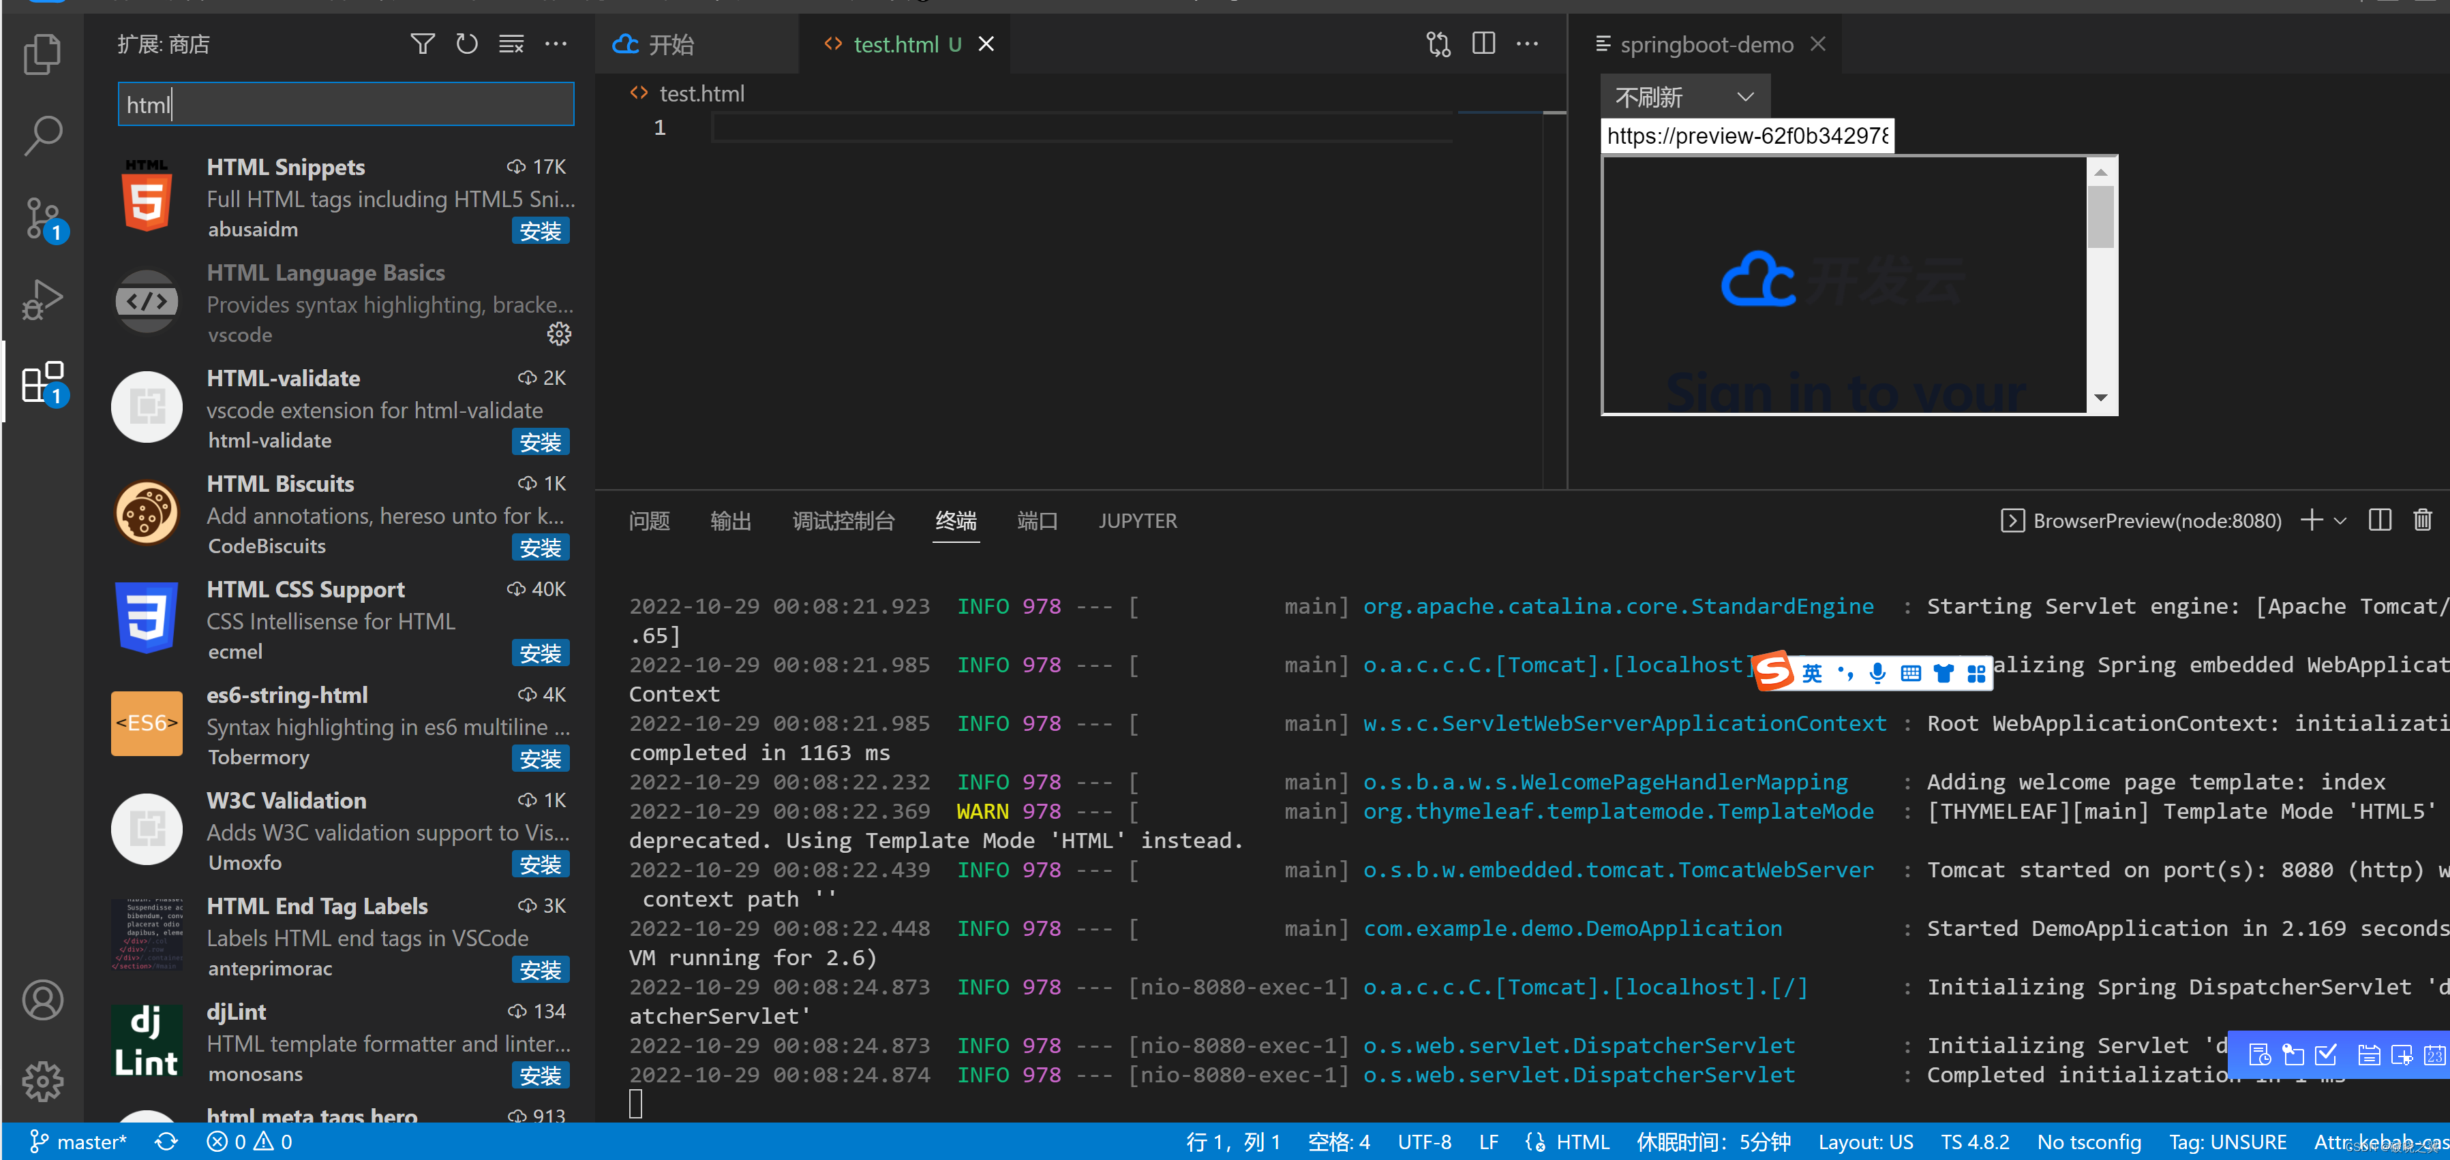The image size is (2450, 1160).
Task: Refresh the extensions list
Action: click(x=466, y=44)
